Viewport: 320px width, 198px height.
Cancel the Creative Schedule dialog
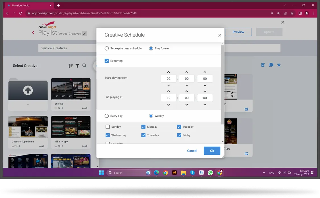[x=192, y=151]
